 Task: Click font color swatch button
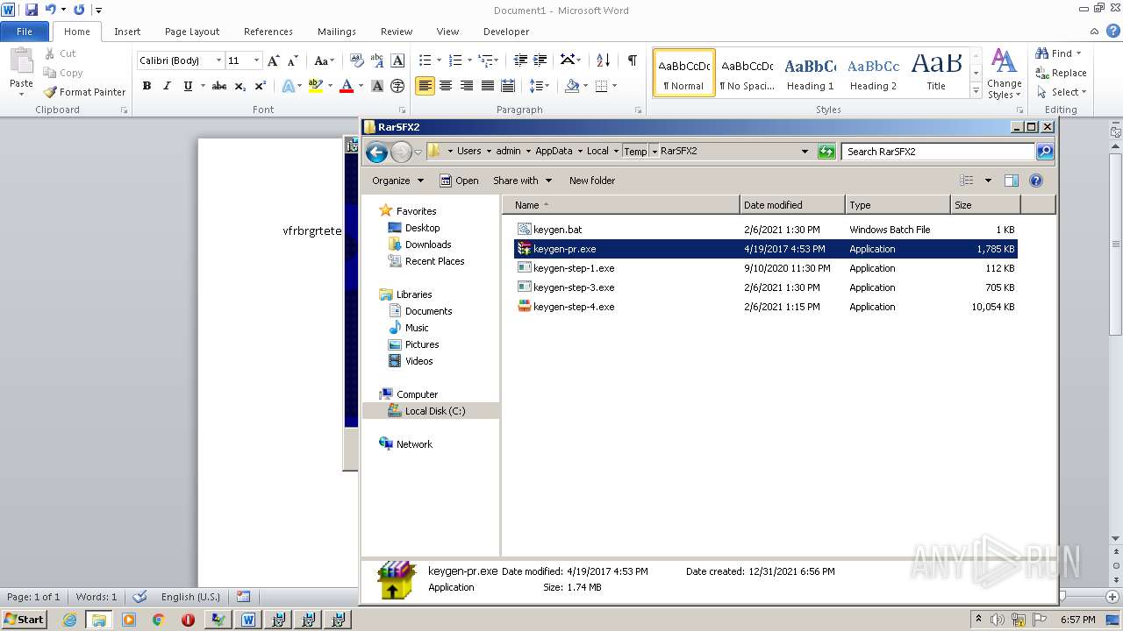click(x=347, y=86)
